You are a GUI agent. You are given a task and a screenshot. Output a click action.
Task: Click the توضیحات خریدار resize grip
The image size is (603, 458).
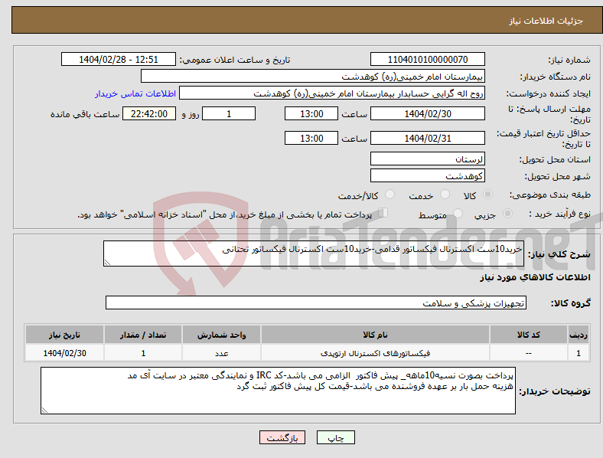44,411
